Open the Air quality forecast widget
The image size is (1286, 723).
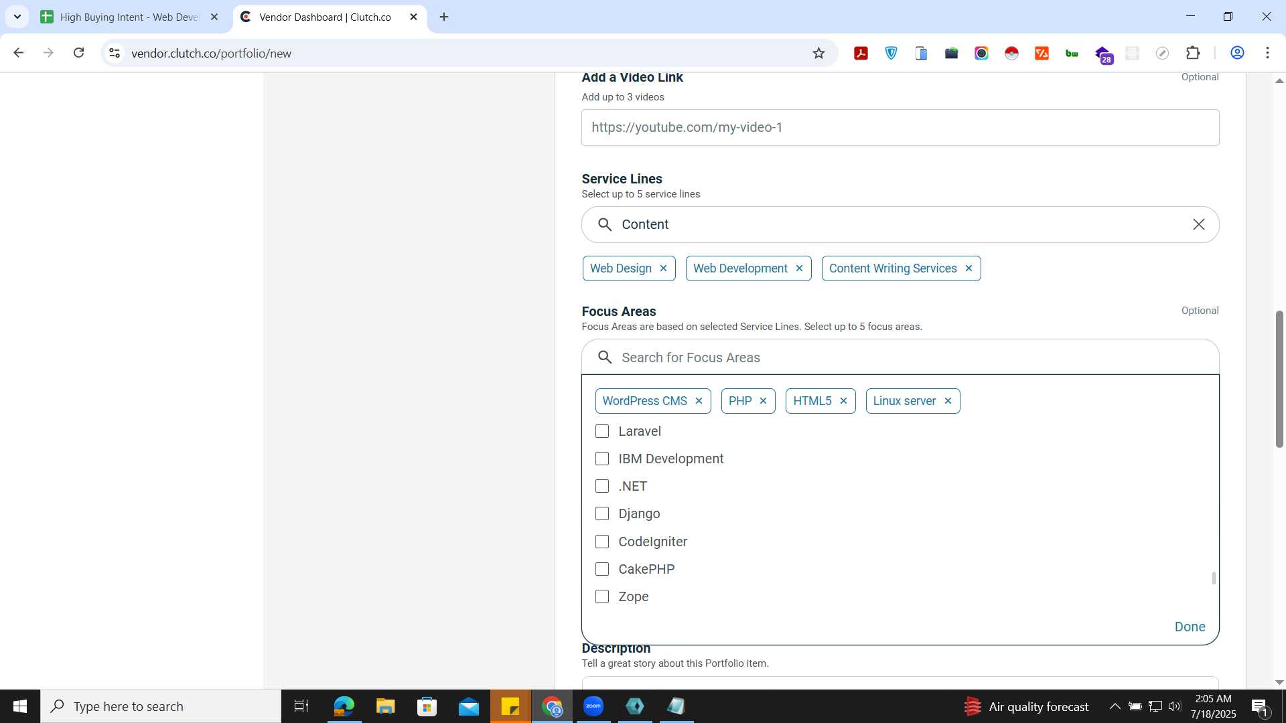point(1026,706)
